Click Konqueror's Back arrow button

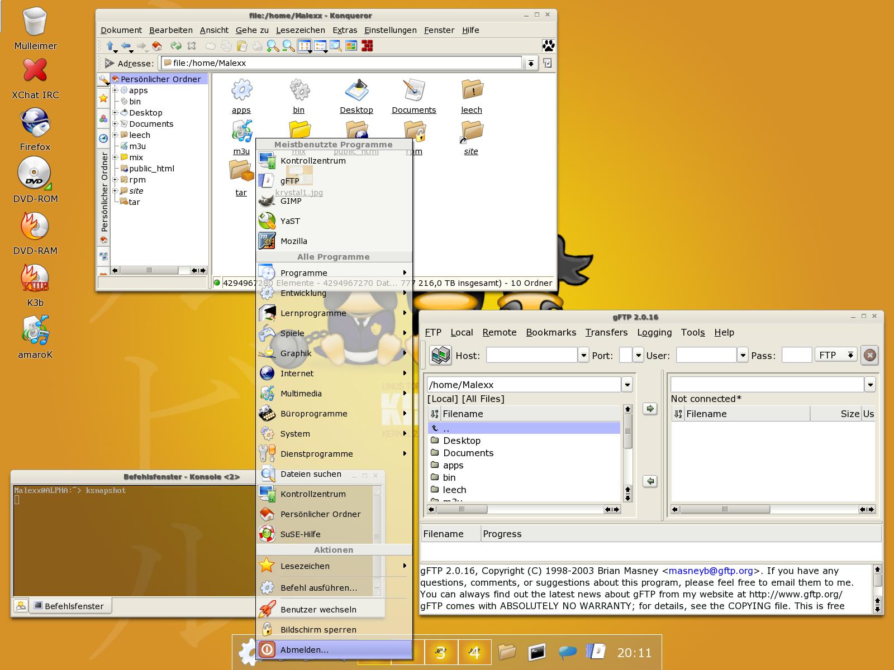pos(126,46)
